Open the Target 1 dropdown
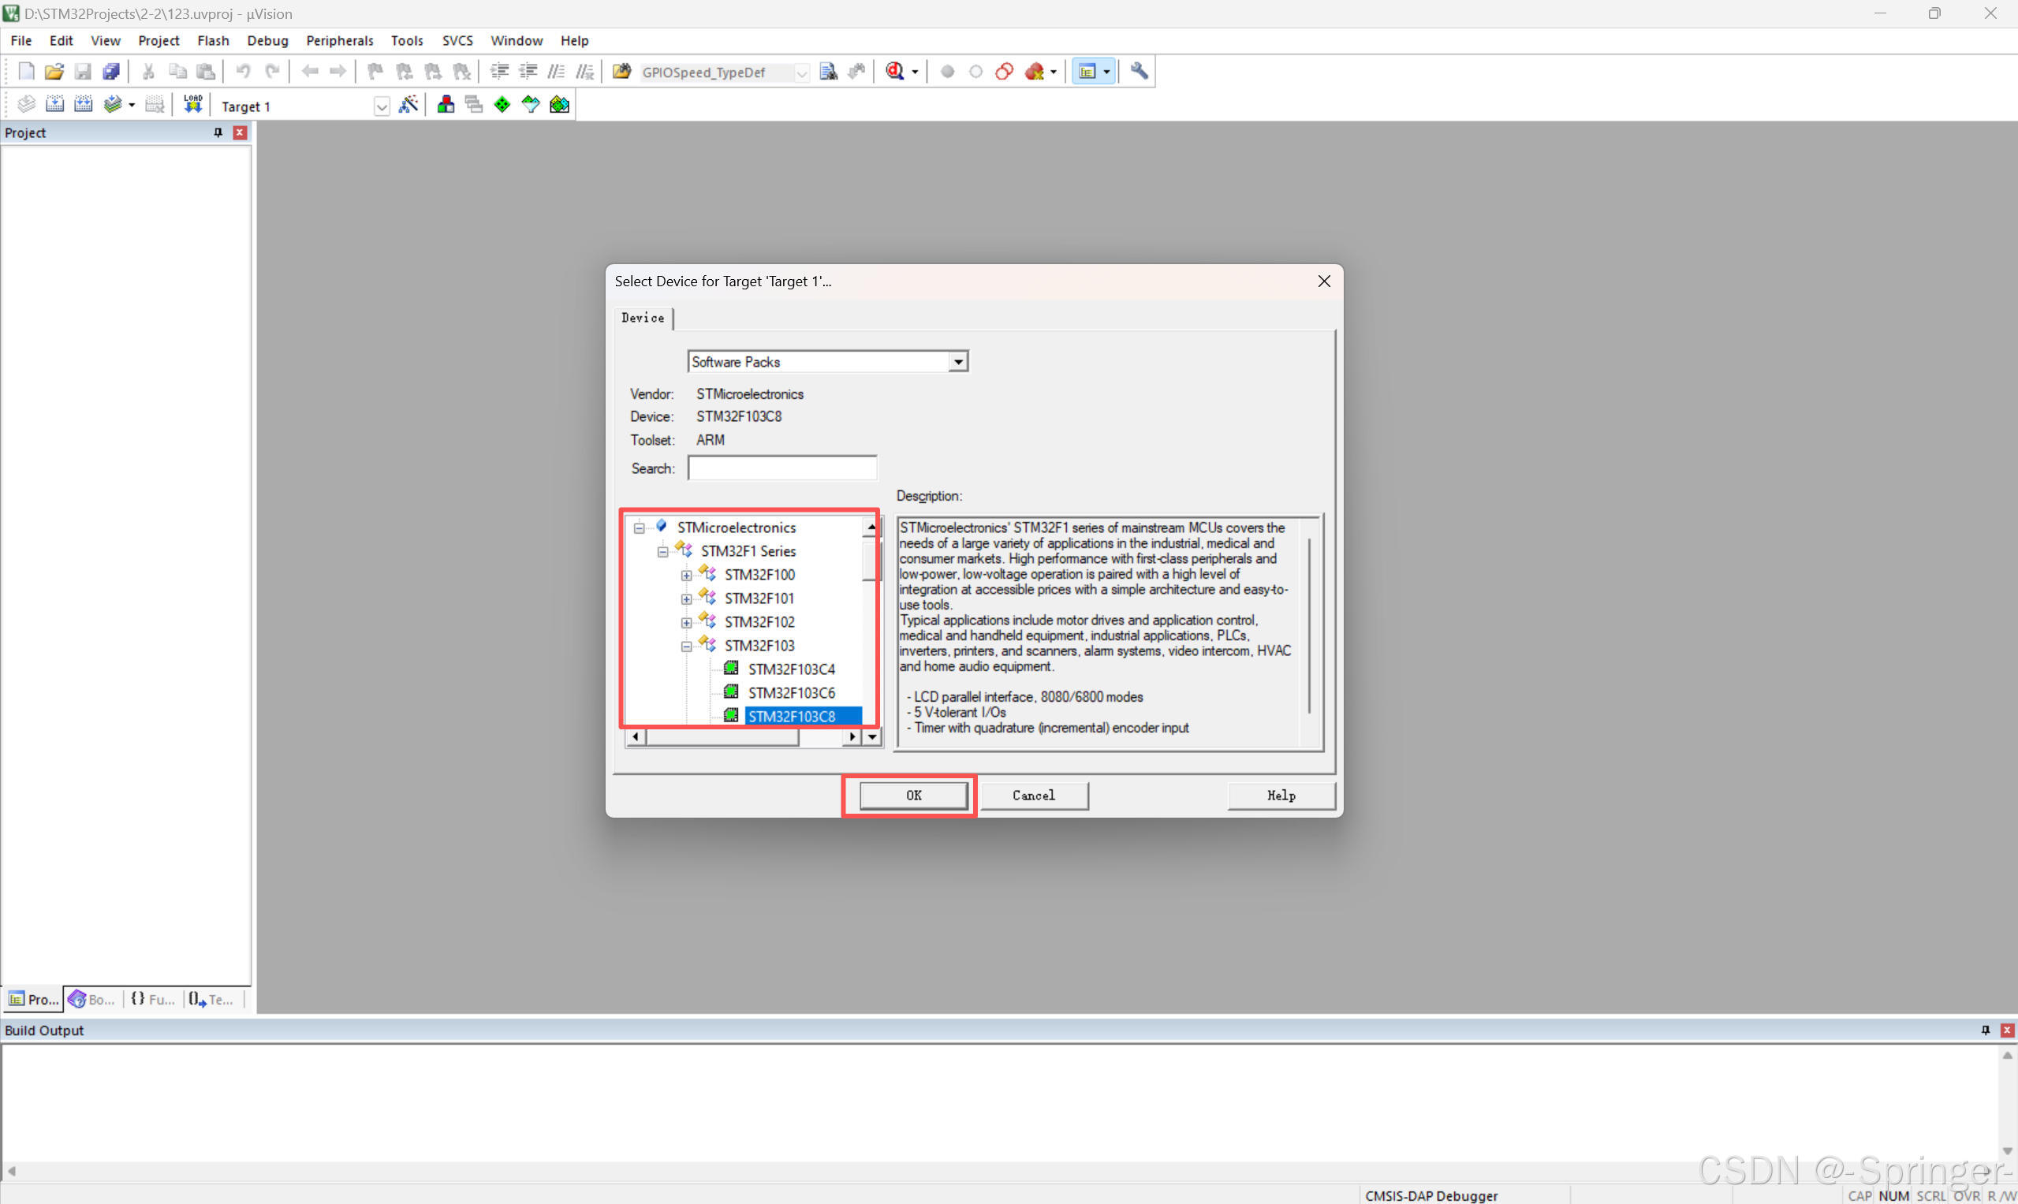Viewport: 2018px width, 1204px height. 382,106
